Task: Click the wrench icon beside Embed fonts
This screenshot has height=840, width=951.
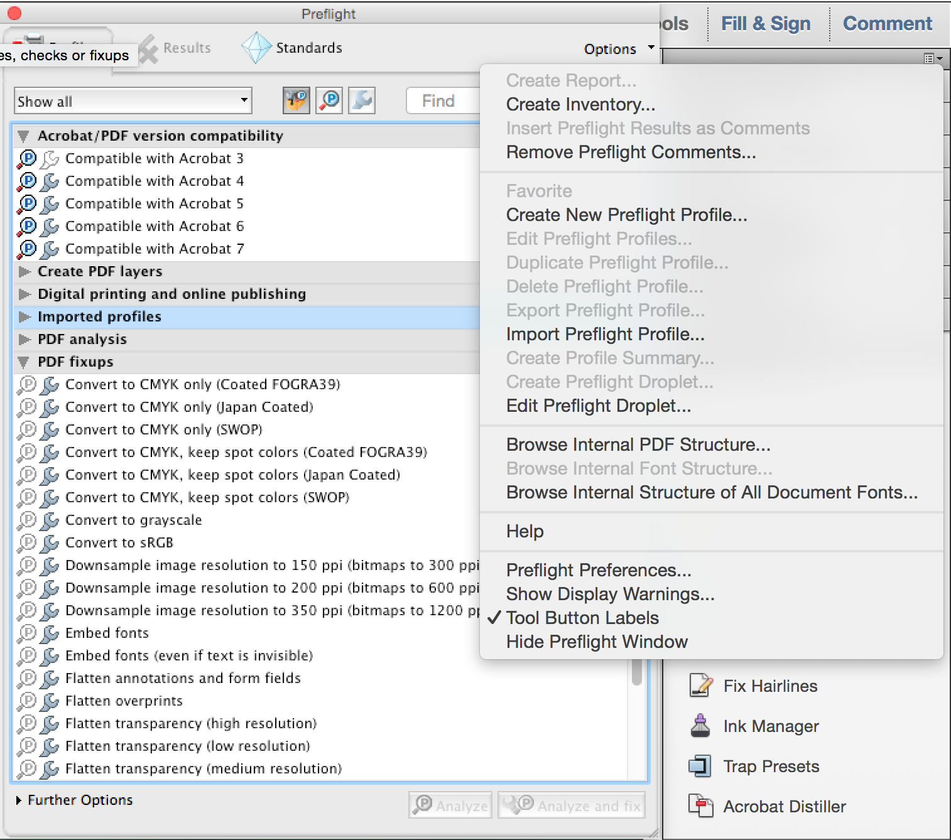Action: (x=49, y=633)
